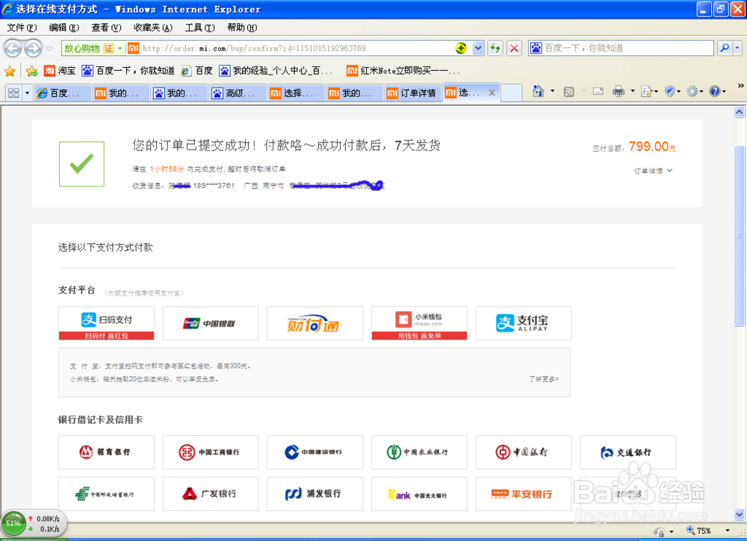Expand the command bar overflow chevron

click(x=740, y=86)
